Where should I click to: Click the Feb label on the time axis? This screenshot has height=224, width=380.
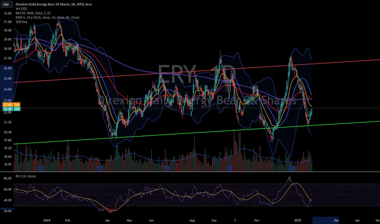coord(68,220)
